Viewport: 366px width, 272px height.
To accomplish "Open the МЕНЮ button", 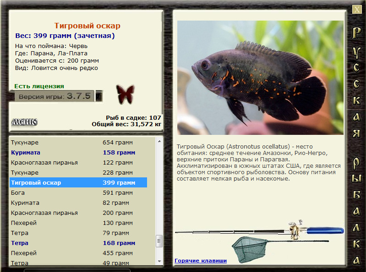I will coord(25,122).
